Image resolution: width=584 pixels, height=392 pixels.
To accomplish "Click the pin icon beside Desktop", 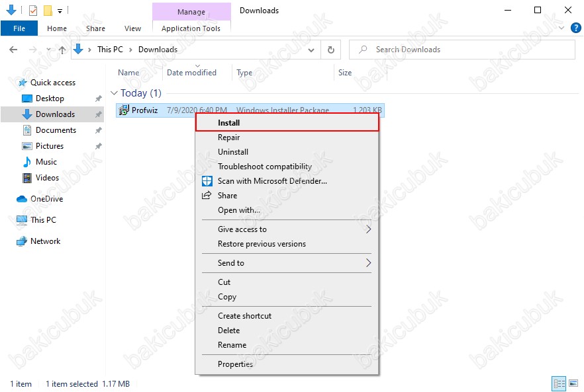I will pyautogui.click(x=98, y=98).
